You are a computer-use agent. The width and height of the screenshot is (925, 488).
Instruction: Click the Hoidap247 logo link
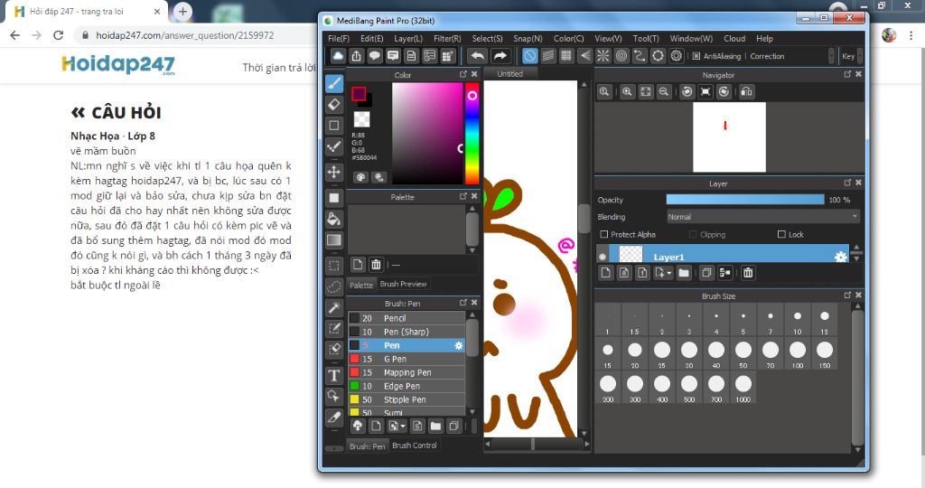tap(118, 64)
